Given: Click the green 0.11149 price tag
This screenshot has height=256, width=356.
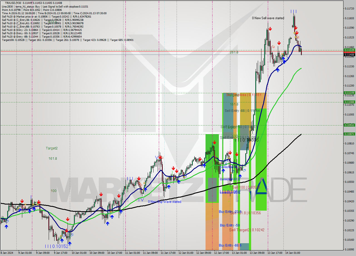Looking at the screenshot, I should (349, 93).
